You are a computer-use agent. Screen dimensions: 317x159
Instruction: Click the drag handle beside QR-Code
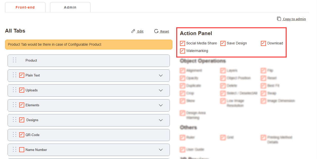click(x=15, y=135)
